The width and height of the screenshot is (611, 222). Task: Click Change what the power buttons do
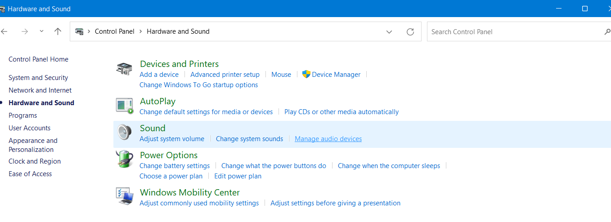(x=274, y=166)
